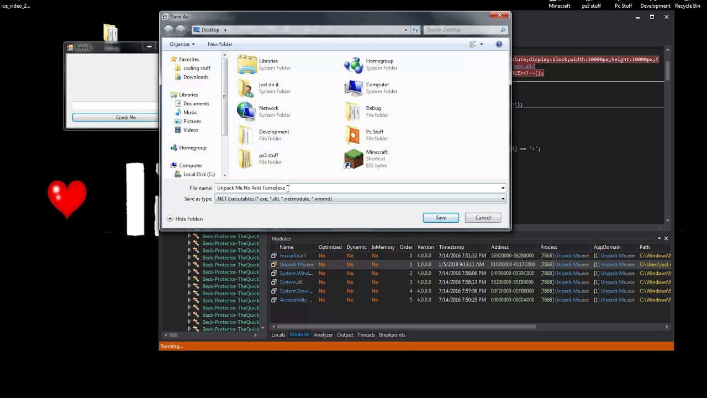Refresh the Desktop location in address bar

tap(415, 30)
